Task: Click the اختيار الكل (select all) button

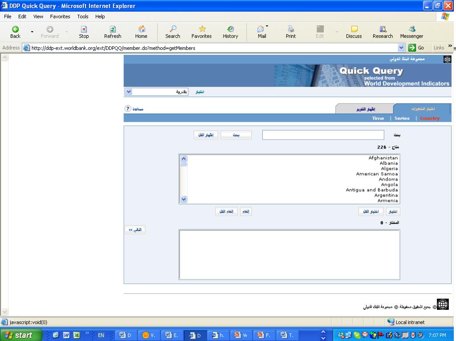Action: point(370,211)
